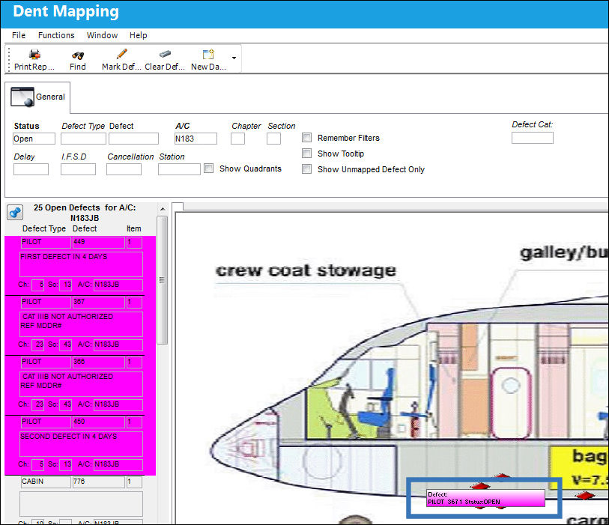Toggle the Show Tooltip checkbox
This screenshot has height=525, width=609.
307,154
